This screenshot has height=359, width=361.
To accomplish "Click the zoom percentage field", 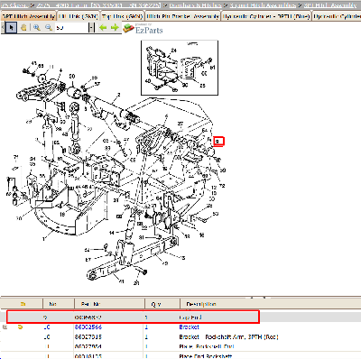I will [71, 28].
